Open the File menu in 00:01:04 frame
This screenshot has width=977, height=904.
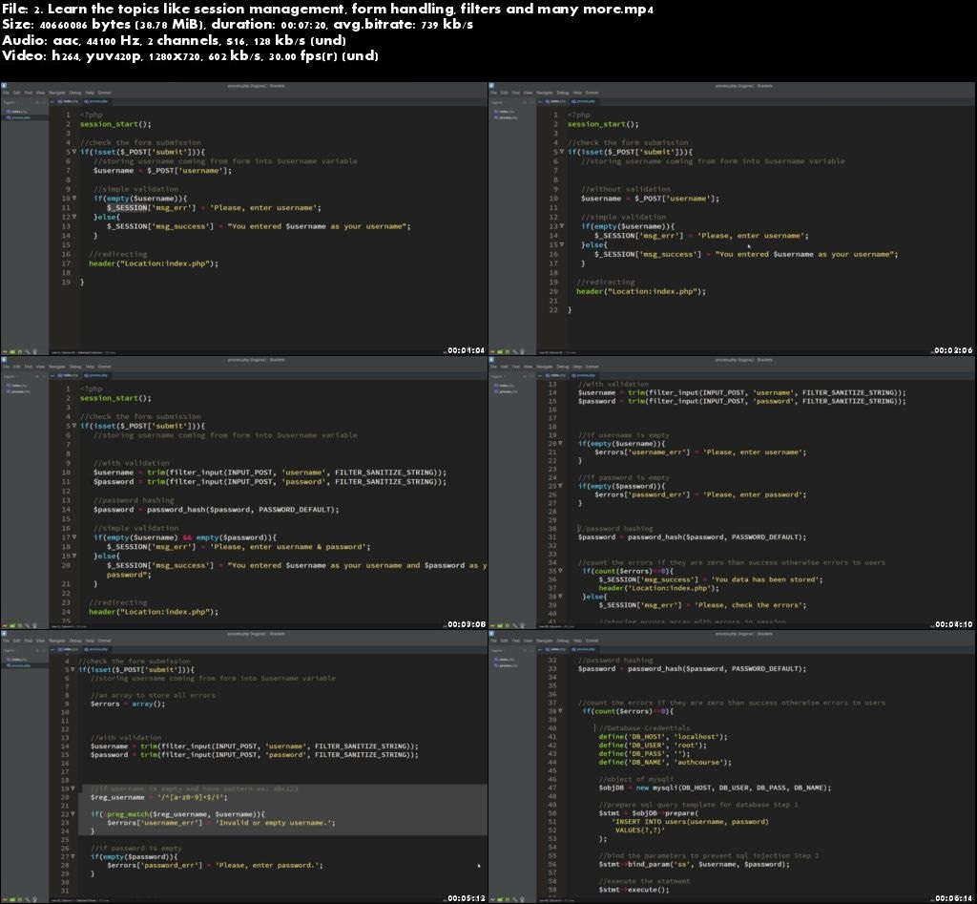coord(5,93)
